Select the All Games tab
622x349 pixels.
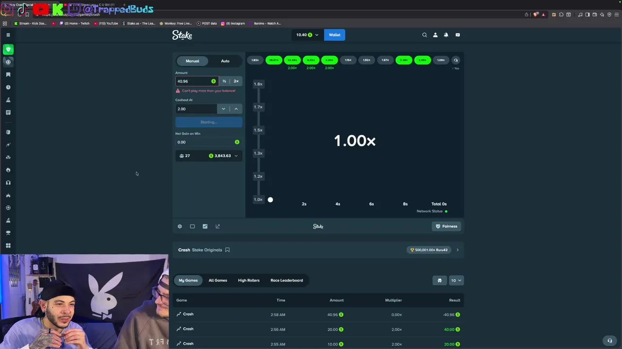[x=218, y=280]
